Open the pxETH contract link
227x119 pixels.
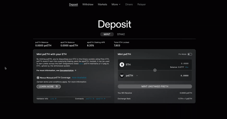tap(90, 99)
